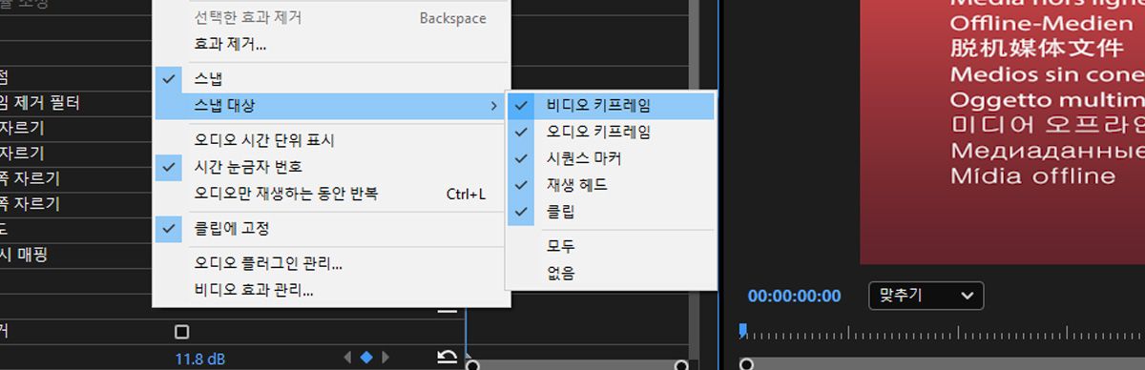Go to next keyframe arrow
This screenshot has width=1145, height=370.
(x=385, y=358)
